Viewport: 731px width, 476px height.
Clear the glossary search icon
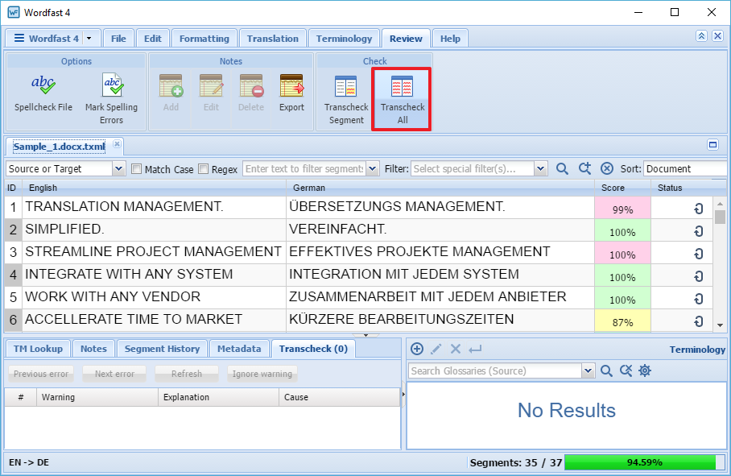coord(626,370)
